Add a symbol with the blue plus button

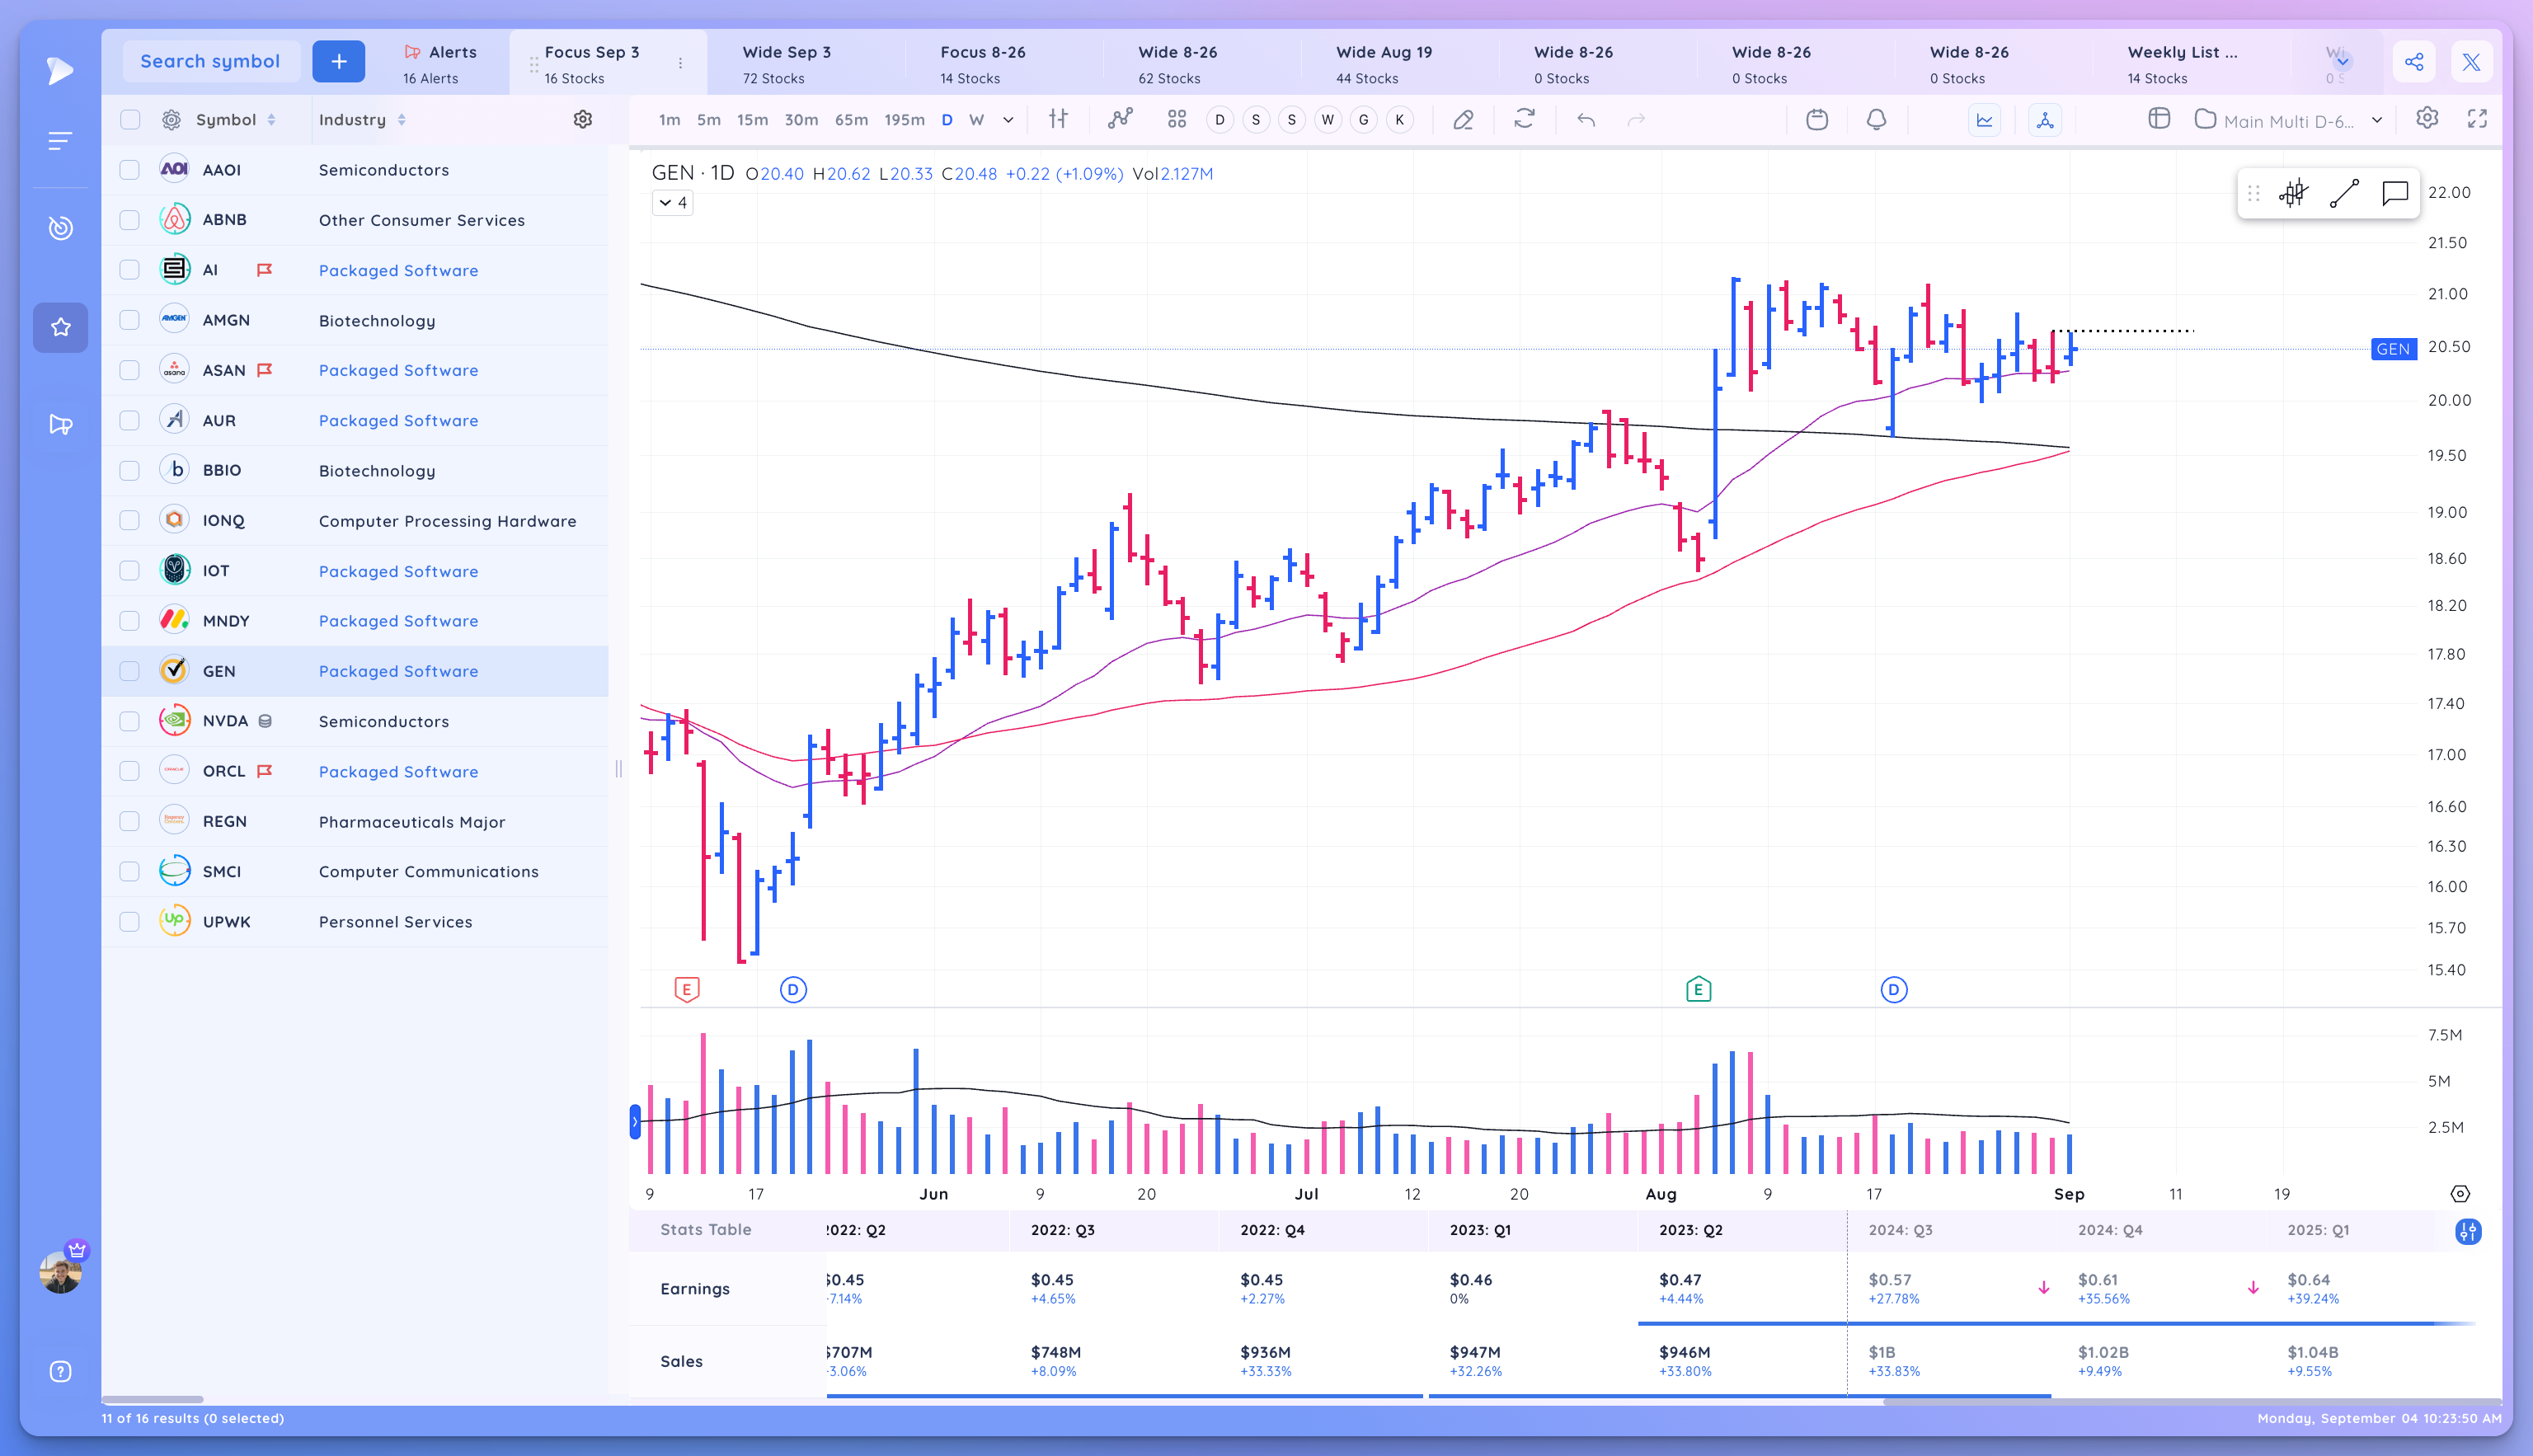(339, 61)
